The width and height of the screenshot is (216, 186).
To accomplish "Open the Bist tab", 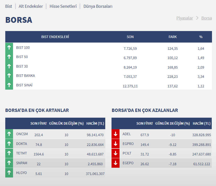I will [9, 6].
